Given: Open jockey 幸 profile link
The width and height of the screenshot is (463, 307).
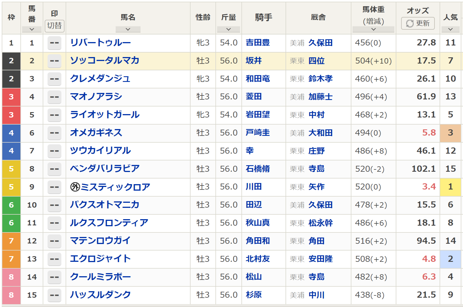Looking at the screenshot, I should (x=250, y=151).
